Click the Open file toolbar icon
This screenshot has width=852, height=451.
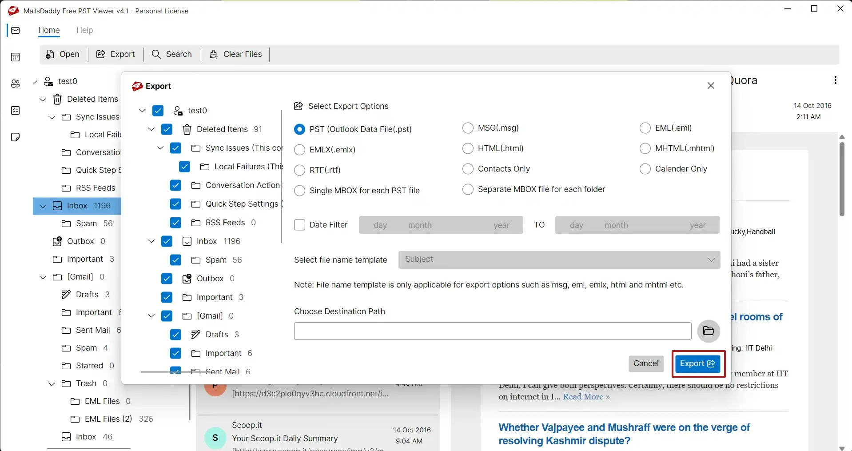pyautogui.click(x=50, y=54)
